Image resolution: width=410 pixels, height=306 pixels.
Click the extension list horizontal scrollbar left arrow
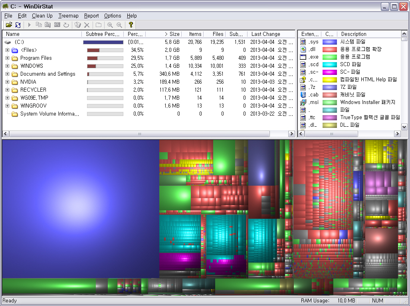(301, 134)
